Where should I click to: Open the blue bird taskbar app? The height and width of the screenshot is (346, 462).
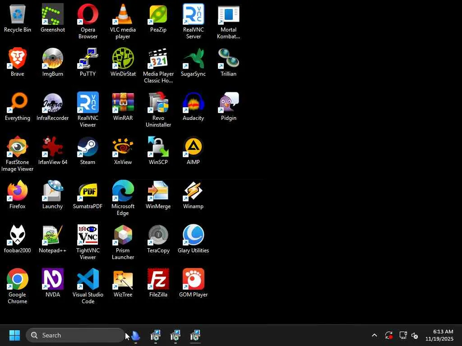135,335
